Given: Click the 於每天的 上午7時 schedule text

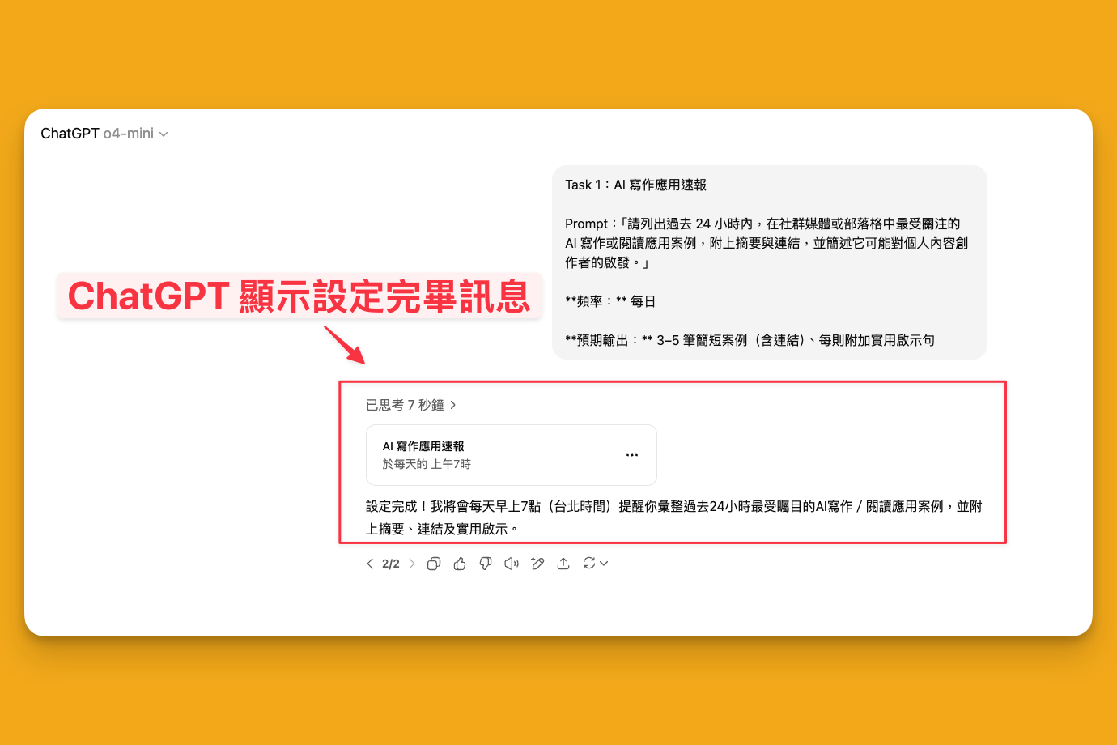Looking at the screenshot, I should point(427,464).
